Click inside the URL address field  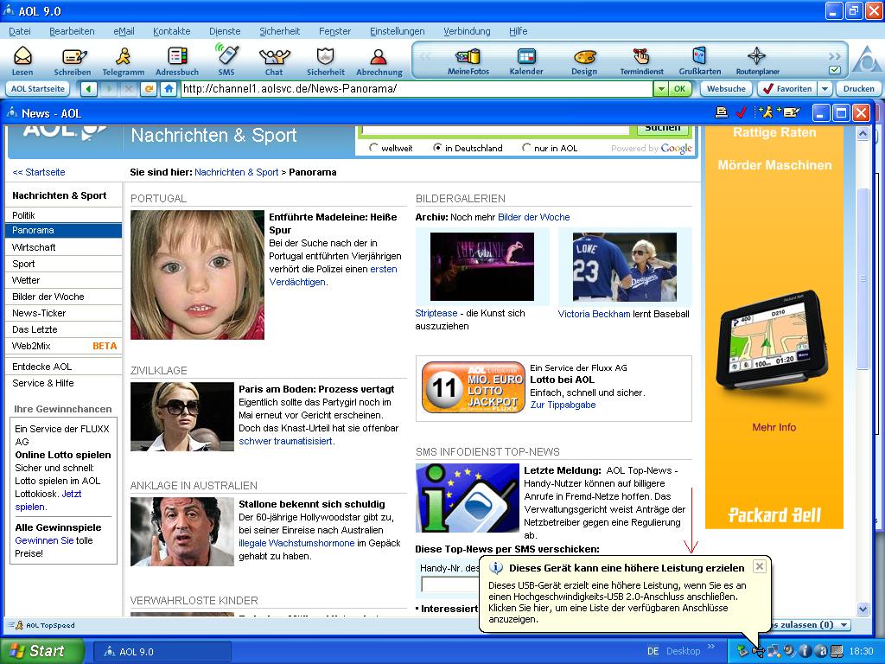417,89
